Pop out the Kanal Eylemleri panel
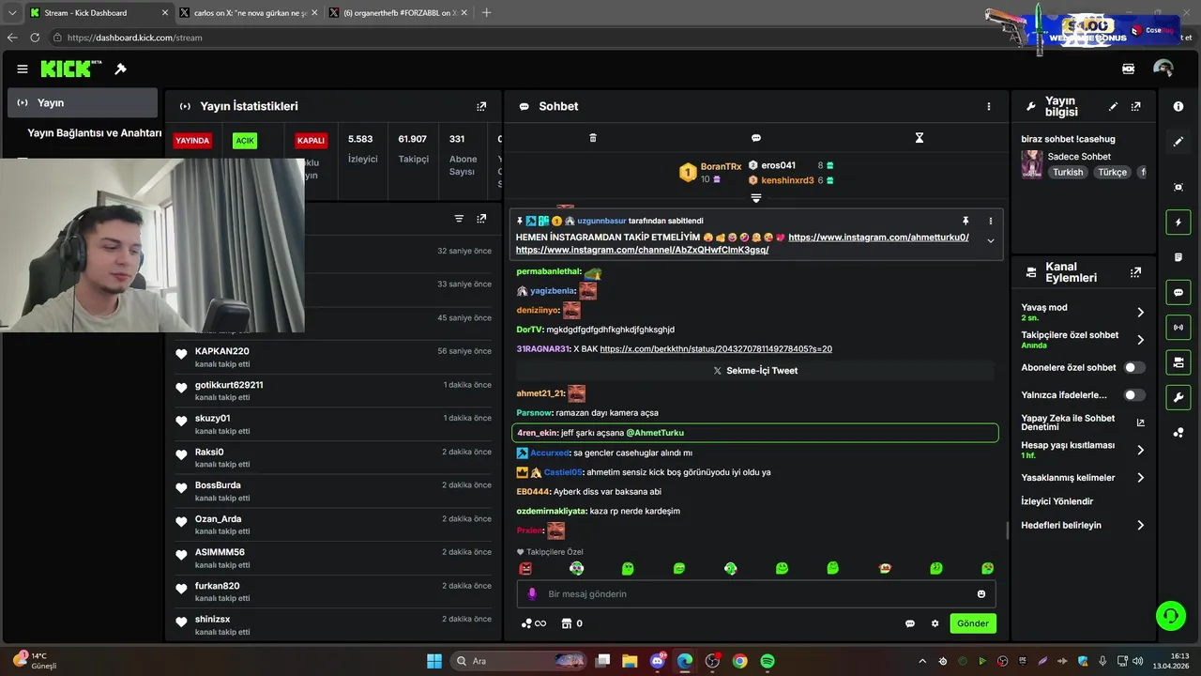The width and height of the screenshot is (1201, 676). pyautogui.click(x=1136, y=272)
